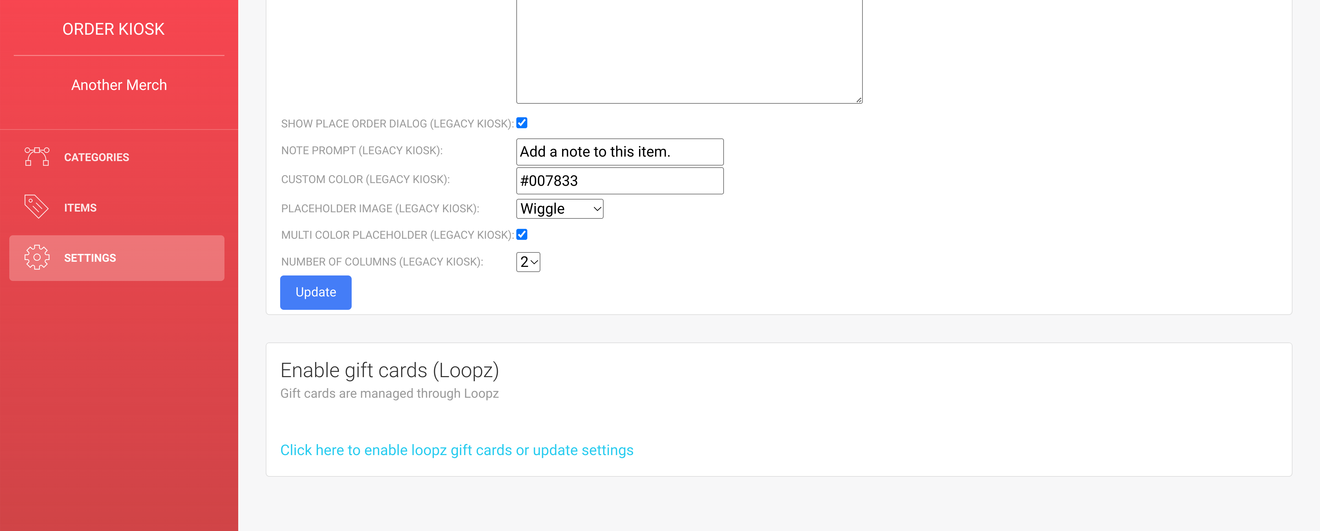Image resolution: width=1320 pixels, height=531 pixels.
Task: Click the 'MULTI COLOR PLACEHOLDER (LEGACY KIOSK):' label
Action: (x=398, y=235)
